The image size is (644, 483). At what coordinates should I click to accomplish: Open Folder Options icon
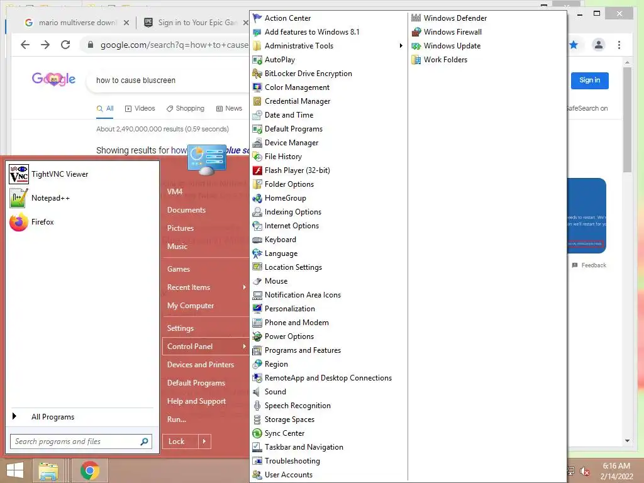pos(257,184)
